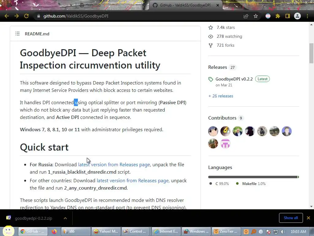Open the volume speaker tray icon

coord(283,232)
